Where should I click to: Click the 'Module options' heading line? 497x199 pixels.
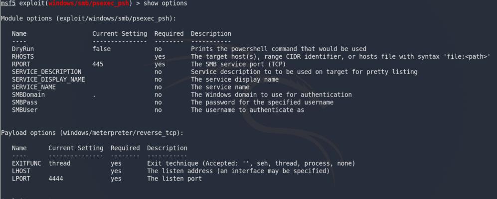tap(88, 18)
